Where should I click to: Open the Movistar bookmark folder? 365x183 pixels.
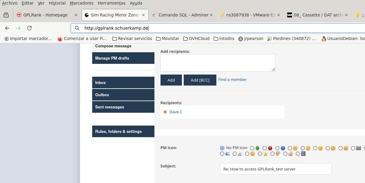pyautogui.click(x=167, y=38)
